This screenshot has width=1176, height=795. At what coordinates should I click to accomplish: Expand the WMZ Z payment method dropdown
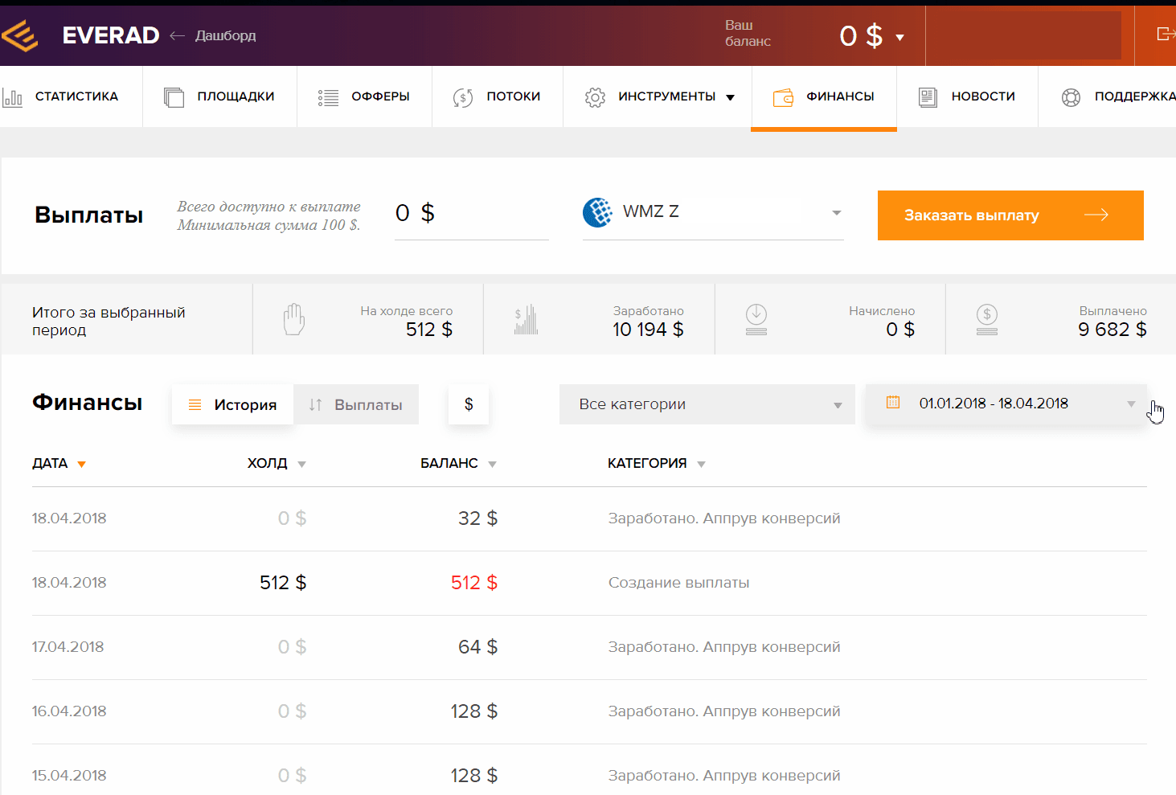pyautogui.click(x=713, y=212)
